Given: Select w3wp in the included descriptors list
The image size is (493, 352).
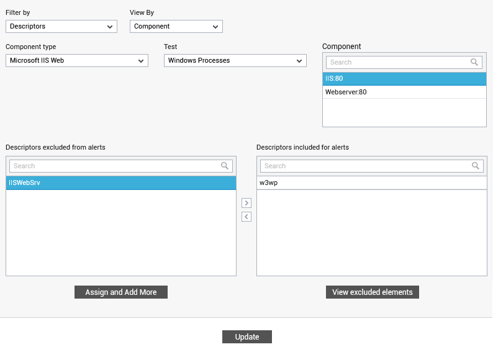Looking at the screenshot, I should click(372, 183).
